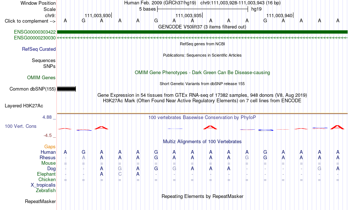This screenshot has width=348, height=210.
Task: Click the hg19 label beside the scale bar
Action: pos(256,9)
